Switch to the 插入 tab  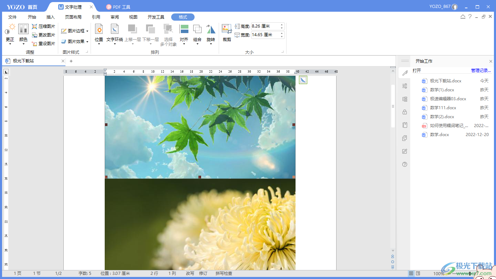(x=51, y=17)
